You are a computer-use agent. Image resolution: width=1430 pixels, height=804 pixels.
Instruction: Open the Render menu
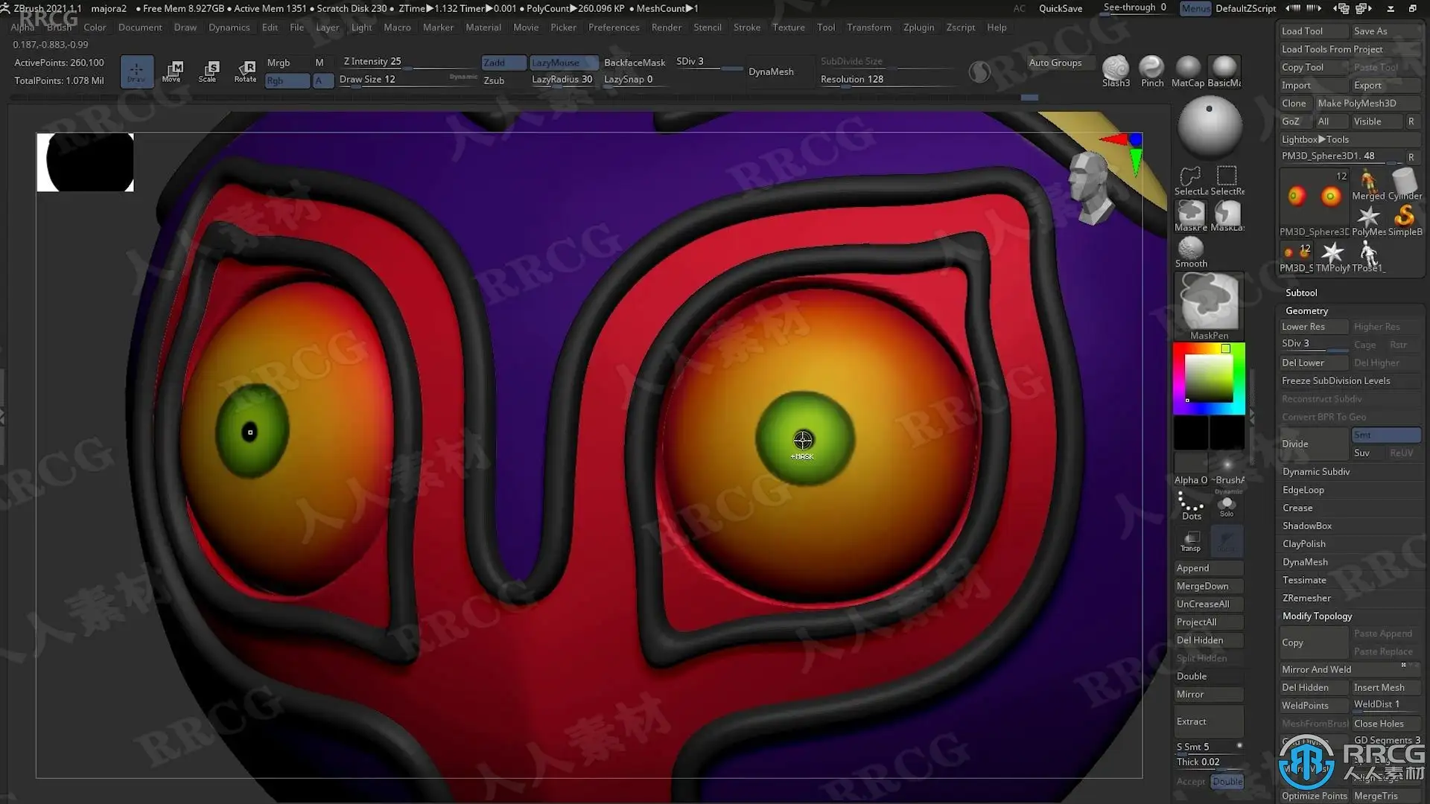tap(666, 28)
